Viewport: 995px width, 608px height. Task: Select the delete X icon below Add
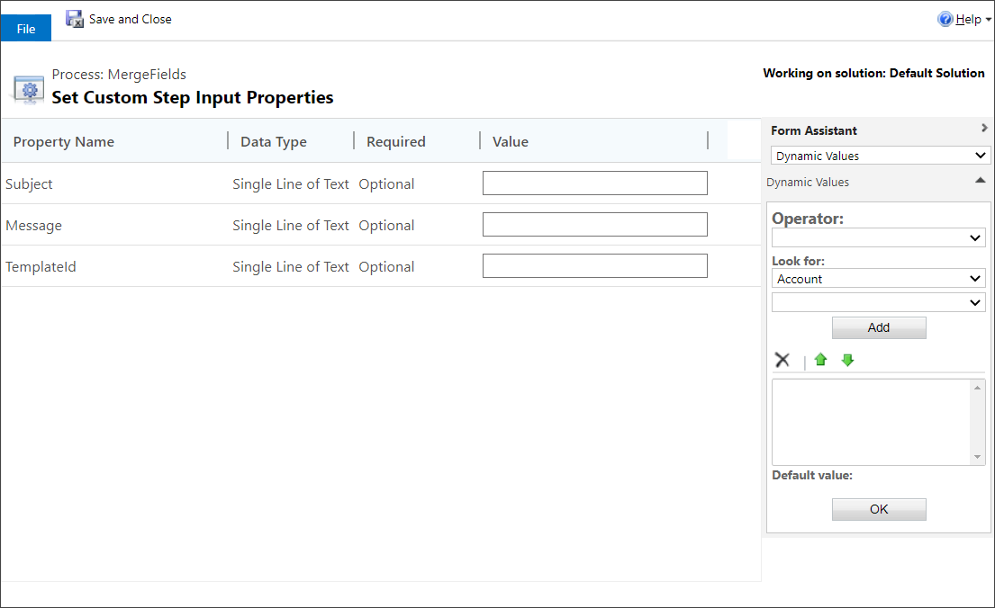pos(782,359)
